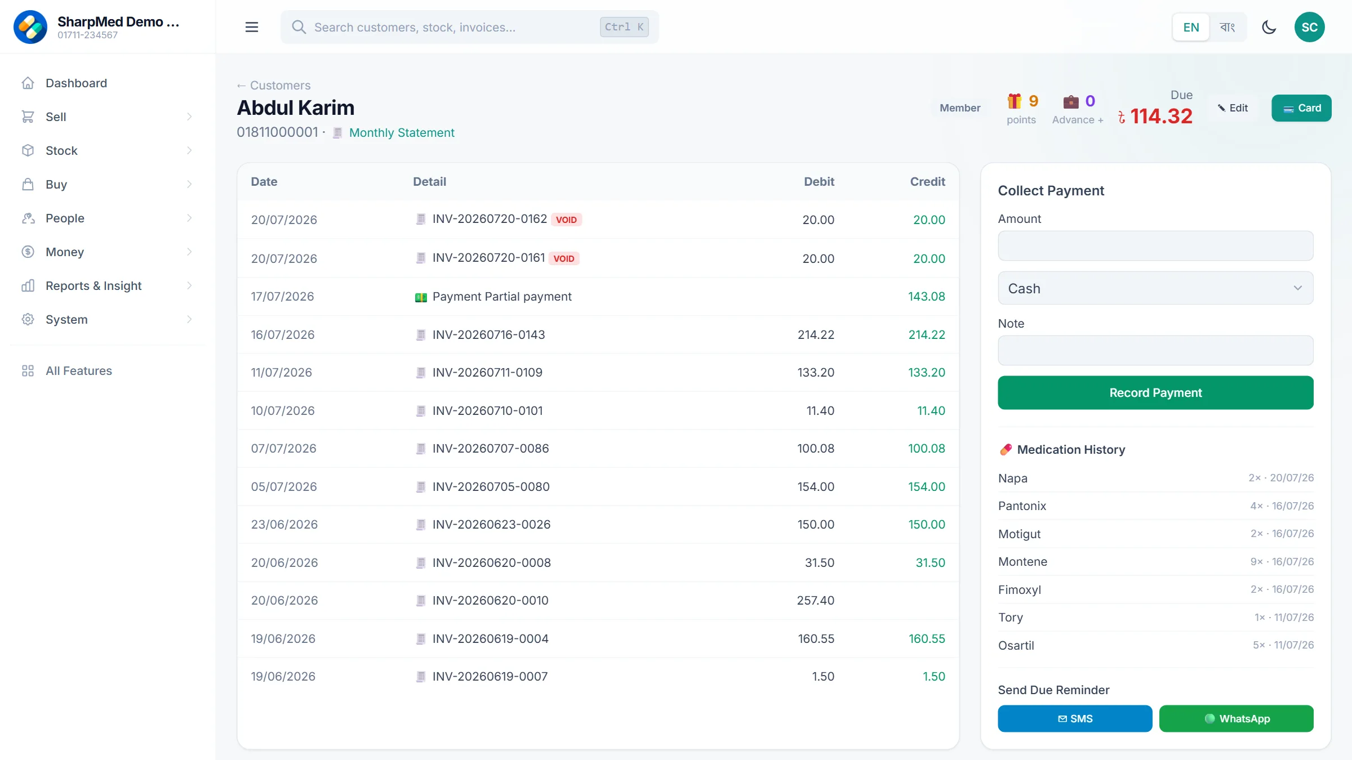Image resolution: width=1352 pixels, height=760 pixels.
Task: Open the Money menu item
Action: point(107,252)
